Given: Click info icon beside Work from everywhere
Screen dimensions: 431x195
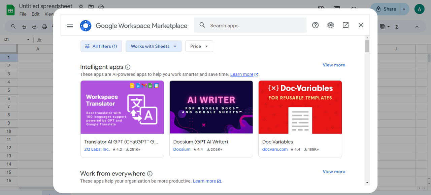Looking at the screenshot, I should coord(150,174).
